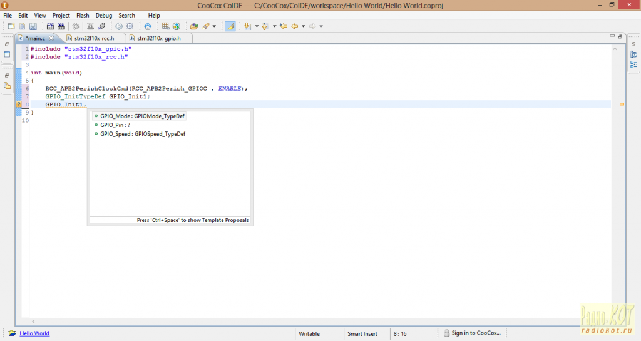Viewport: 641px width, 341px height.
Task: Open the Help view icon in right sidebar
Action: [633, 54]
